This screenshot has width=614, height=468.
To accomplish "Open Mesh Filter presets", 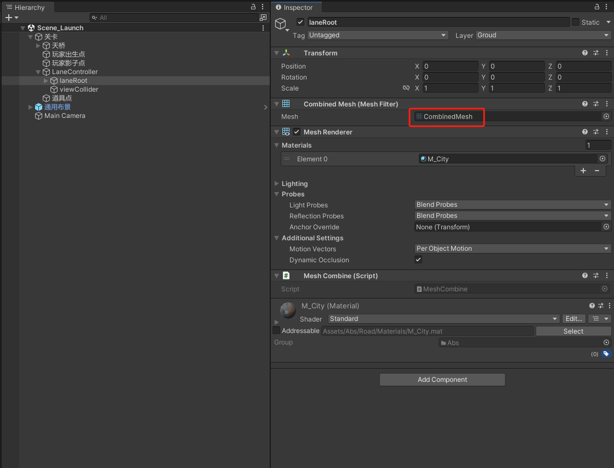I will tap(595, 104).
